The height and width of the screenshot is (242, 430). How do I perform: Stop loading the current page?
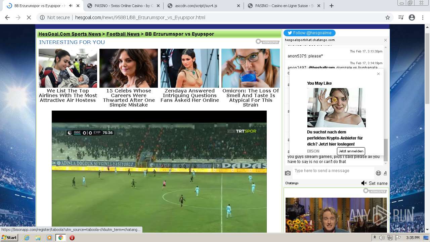point(29,17)
